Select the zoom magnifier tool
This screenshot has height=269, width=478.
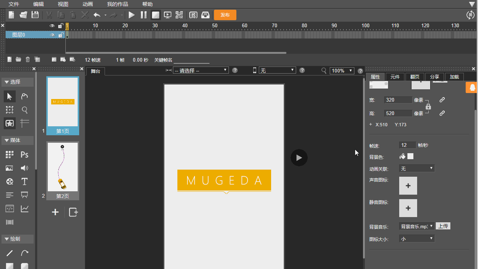[x=25, y=110]
